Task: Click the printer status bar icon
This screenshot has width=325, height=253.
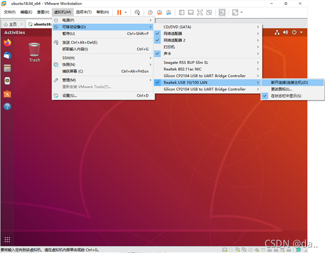Action: click(250, 250)
